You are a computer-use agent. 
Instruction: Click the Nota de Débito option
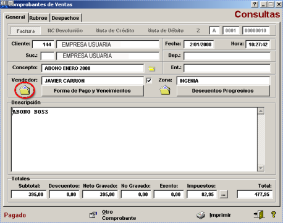(x=166, y=31)
